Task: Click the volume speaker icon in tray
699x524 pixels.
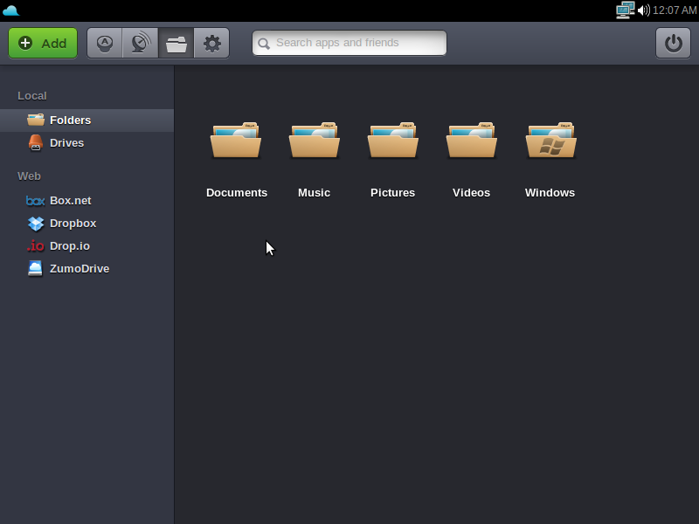Action: [x=643, y=10]
